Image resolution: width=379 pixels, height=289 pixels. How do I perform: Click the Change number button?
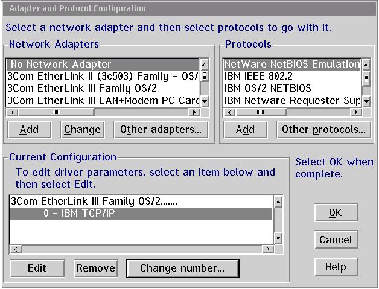pyautogui.click(x=182, y=268)
